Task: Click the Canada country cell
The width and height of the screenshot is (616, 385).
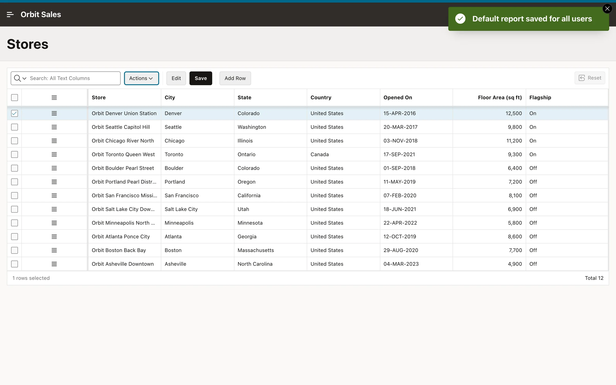Action: pyautogui.click(x=343, y=155)
